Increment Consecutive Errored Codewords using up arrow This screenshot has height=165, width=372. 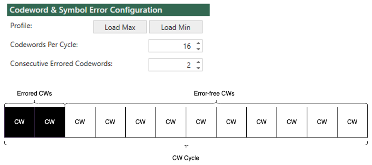[x=198, y=62]
